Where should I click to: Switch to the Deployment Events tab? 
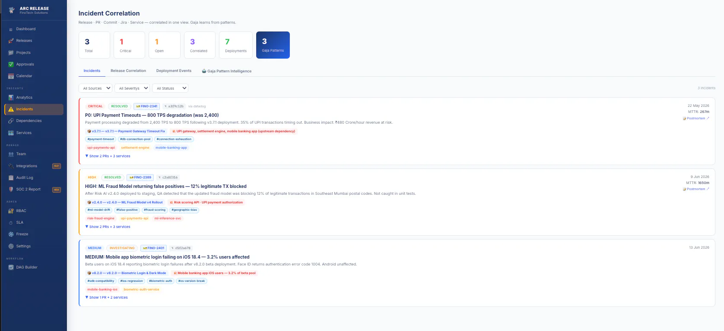(174, 71)
